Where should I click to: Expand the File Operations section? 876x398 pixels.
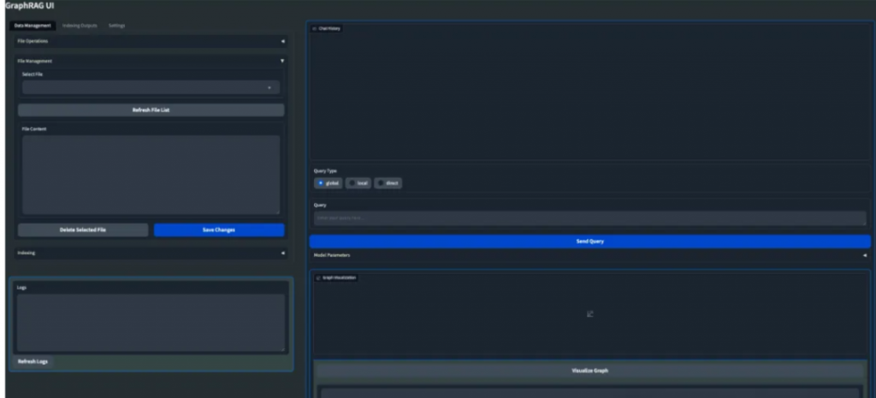coord(151,41)
